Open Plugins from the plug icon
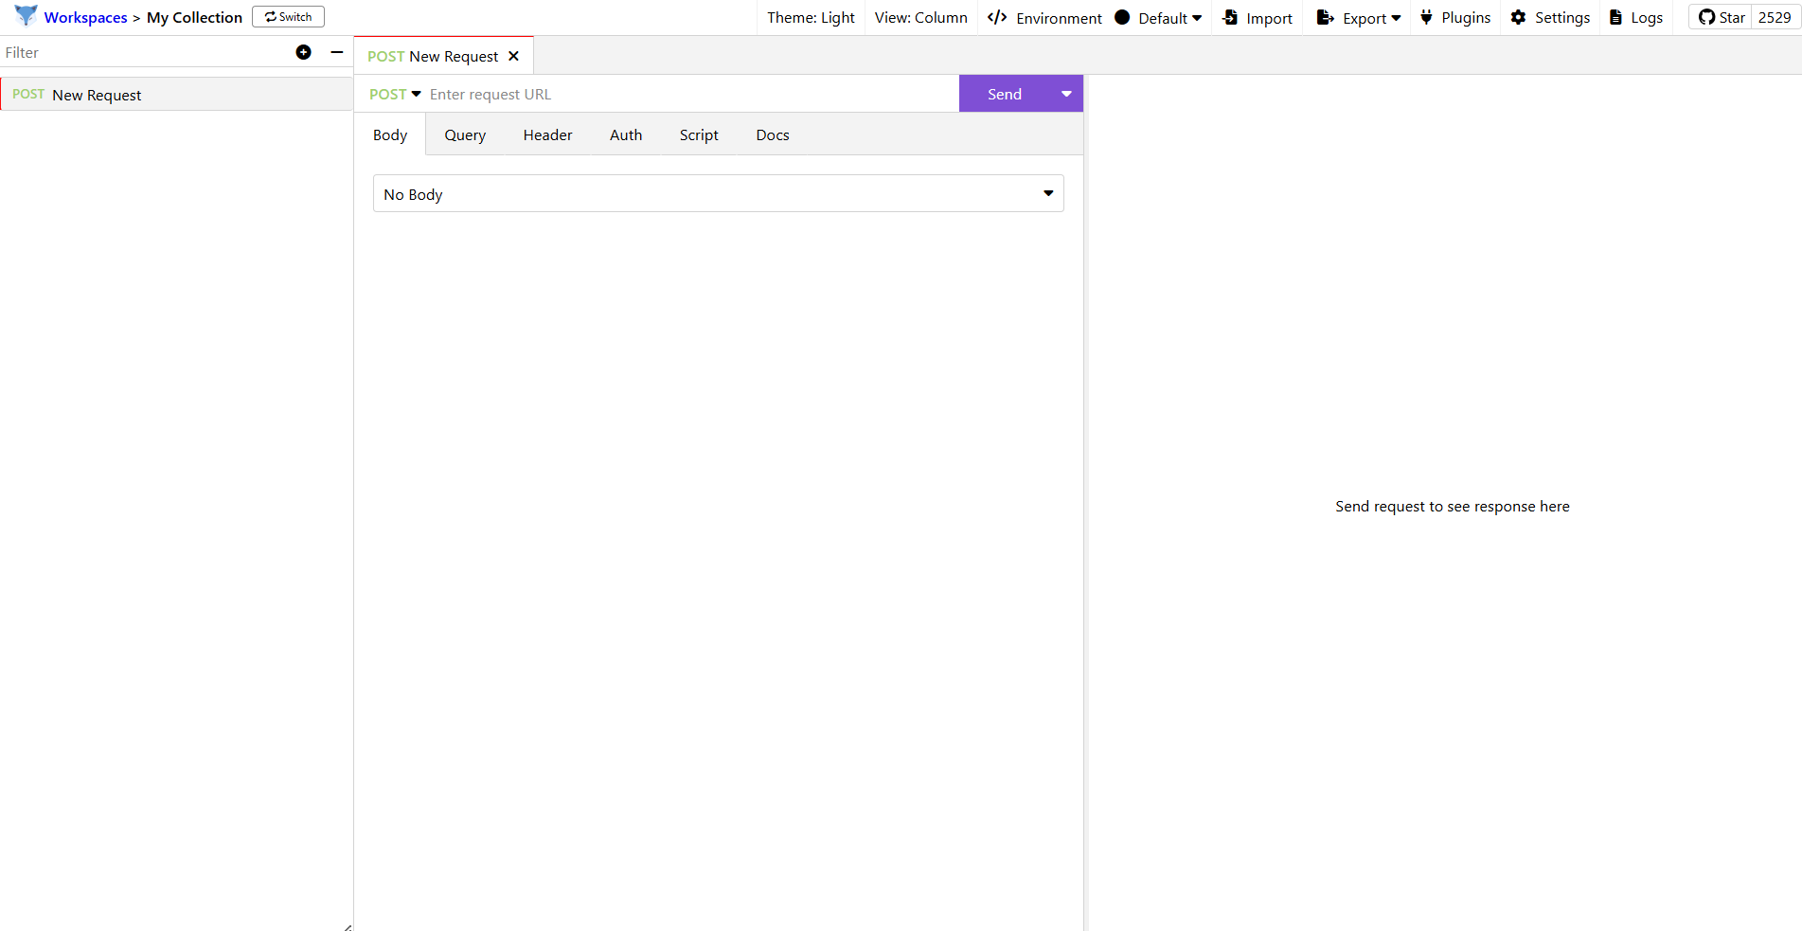1802x931 pixels. (x=1426, y=17)
